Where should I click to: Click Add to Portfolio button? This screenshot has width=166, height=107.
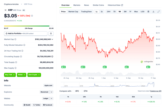point(26,34)
